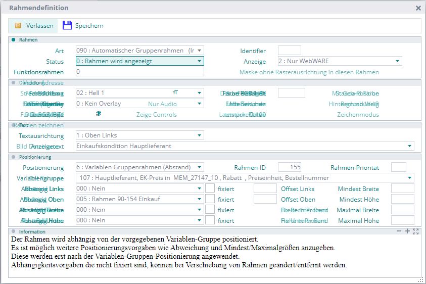Maximize the Information panel with expand icon

pyautogui.click(x=416, y=231)
